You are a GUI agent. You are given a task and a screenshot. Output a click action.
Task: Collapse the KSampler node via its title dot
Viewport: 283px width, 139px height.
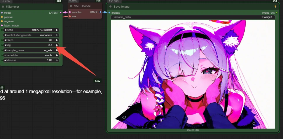point(3,6)
